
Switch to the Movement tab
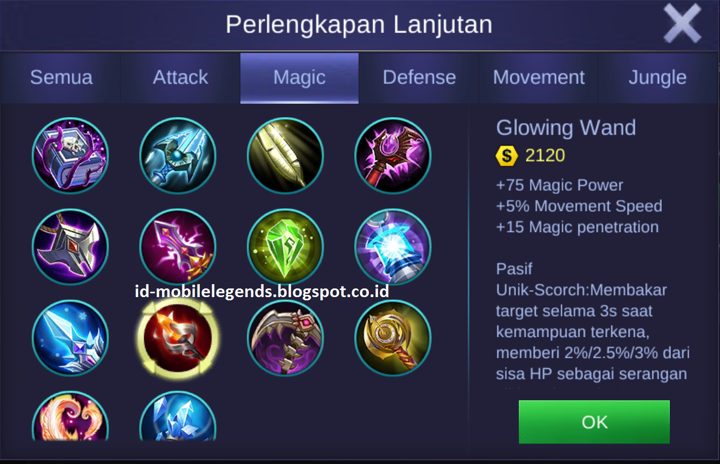(x=539, y=78)
